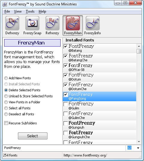Open the Defrenzy tool
The height and width of the screenshot is (161, 144).
(x=12, y=26)
